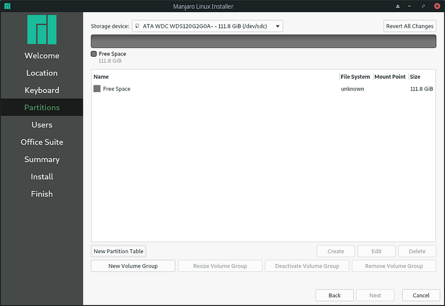Image resolution: width=445 pixels, height=306 pixels.
Task: Click the '111.8 GiB' text under the legend
Action: tap(110, 61)
